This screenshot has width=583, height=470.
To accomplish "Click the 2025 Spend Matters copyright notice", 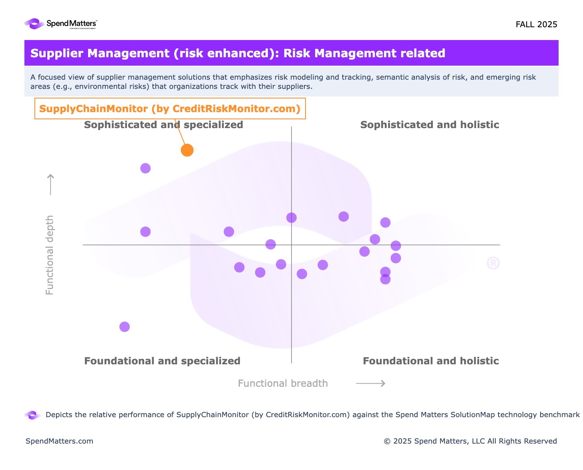I will coord(470,441).
